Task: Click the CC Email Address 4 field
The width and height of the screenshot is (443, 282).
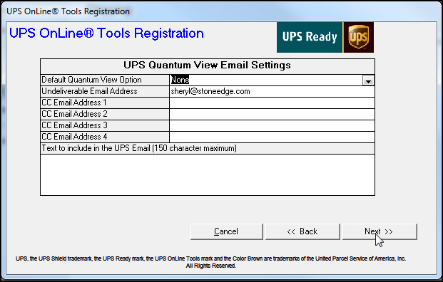Action: pyautogui.click(x=272, y=137)
